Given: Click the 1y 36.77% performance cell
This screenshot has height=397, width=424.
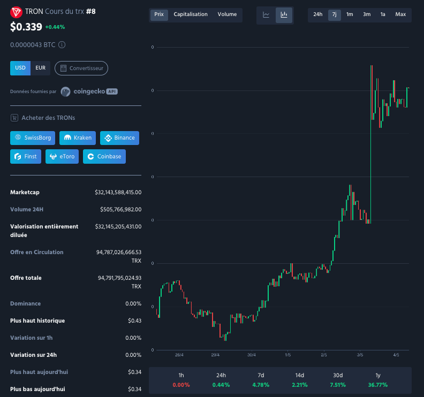Looking at the screenshot, I should point(378,380).
